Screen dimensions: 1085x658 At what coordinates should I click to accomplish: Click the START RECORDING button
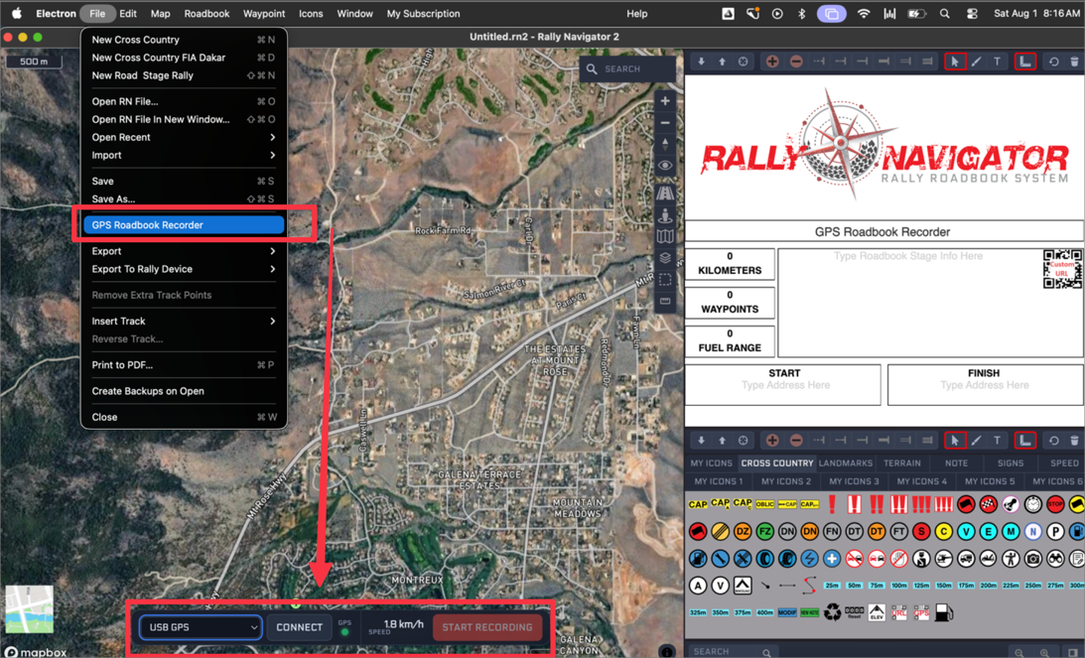487,627
